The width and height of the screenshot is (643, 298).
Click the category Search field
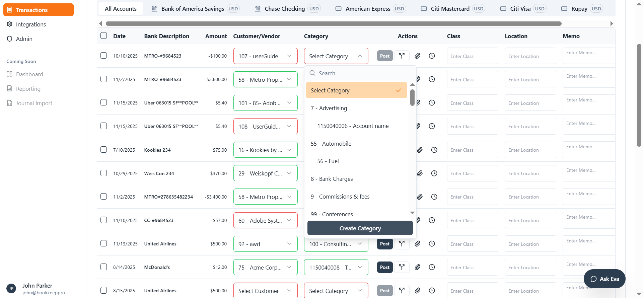pos(362,73)
